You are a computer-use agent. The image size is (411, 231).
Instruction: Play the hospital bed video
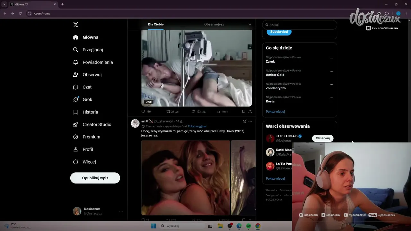click(197, 68)
